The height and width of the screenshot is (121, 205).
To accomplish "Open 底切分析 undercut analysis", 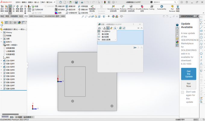I will coord(71,10).
